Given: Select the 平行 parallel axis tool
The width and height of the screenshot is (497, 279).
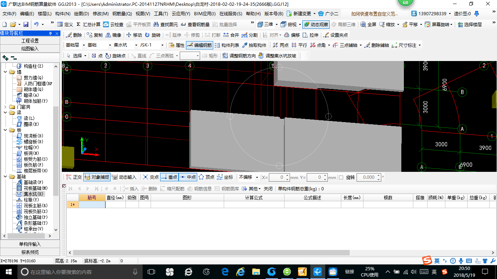Looking at the screenshot, I should click(299, 45).
